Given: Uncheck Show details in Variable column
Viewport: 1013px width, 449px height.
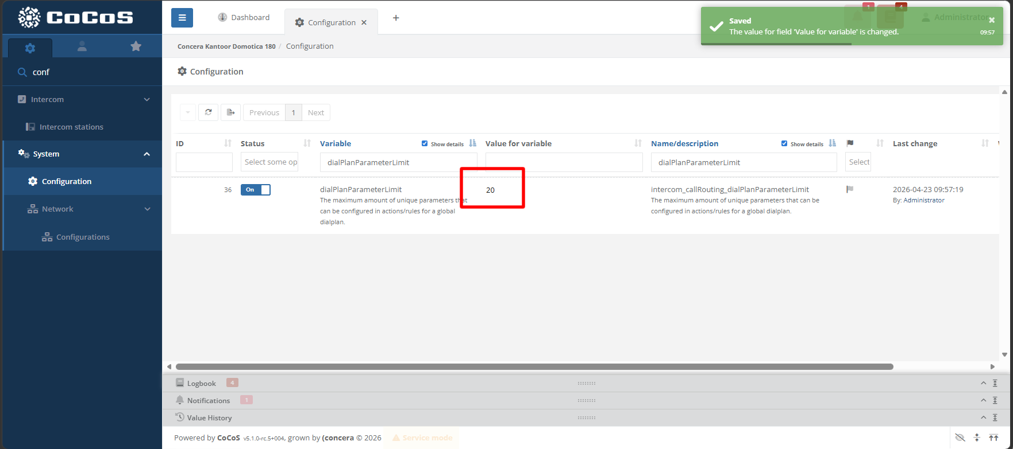Looking at the screenshot, I should [x=425, y=144].
